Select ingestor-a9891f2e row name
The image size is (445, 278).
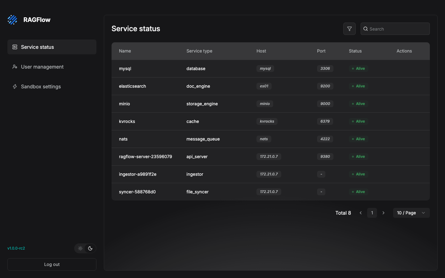coord(138,174)
